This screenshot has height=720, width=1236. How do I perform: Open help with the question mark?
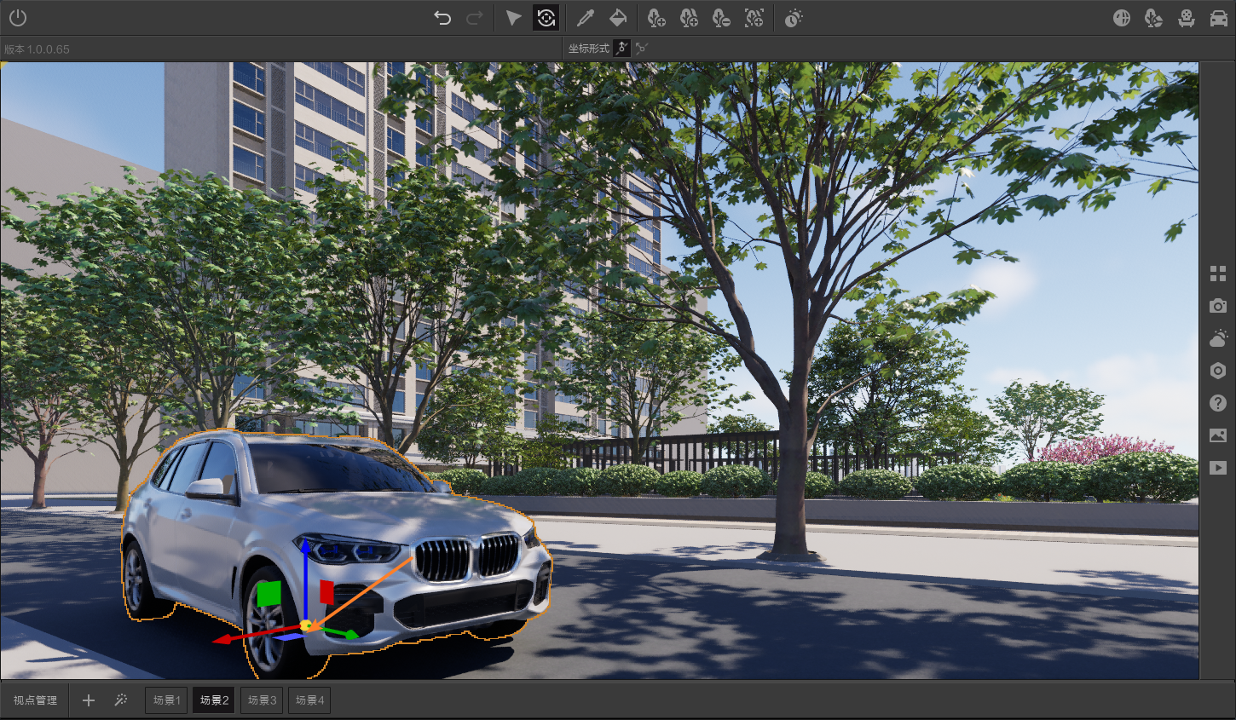click(x=1218, y=403)
